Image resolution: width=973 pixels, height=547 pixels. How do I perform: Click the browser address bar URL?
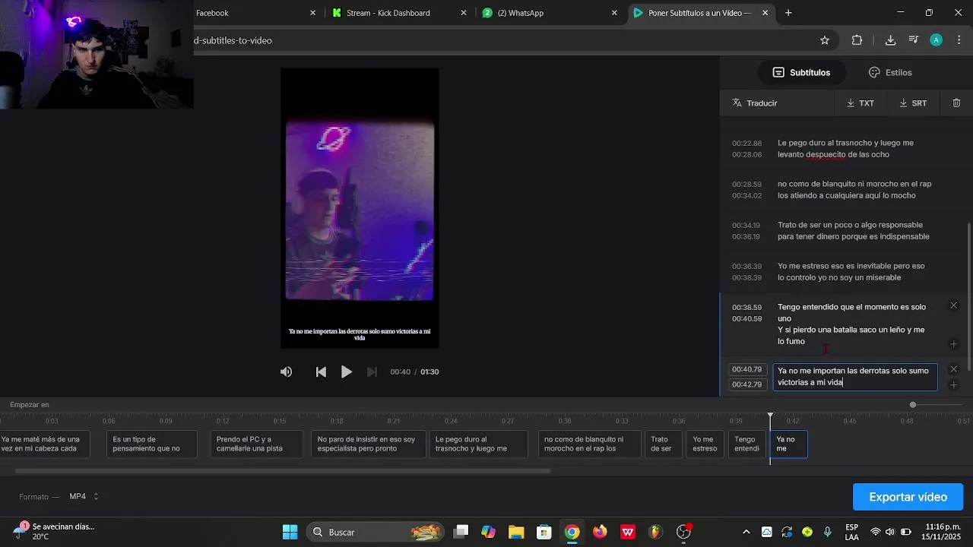click(233, 40)
